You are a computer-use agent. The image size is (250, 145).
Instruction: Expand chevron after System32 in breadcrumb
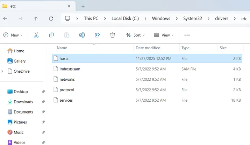click(208, 19)
